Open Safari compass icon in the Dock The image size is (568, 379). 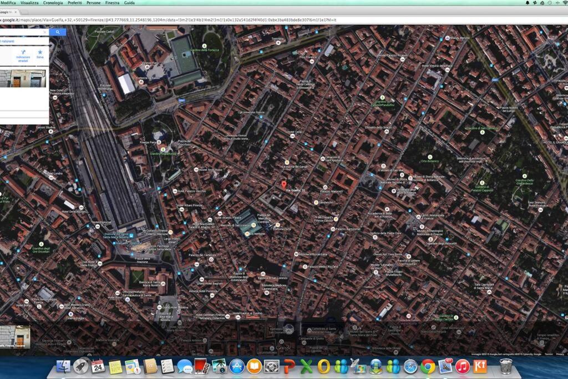pyautogui.click(x=410, y=366)
